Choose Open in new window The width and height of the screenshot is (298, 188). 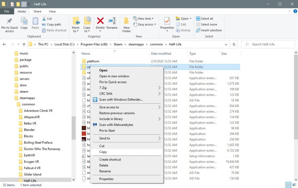[x=127, y=76]
